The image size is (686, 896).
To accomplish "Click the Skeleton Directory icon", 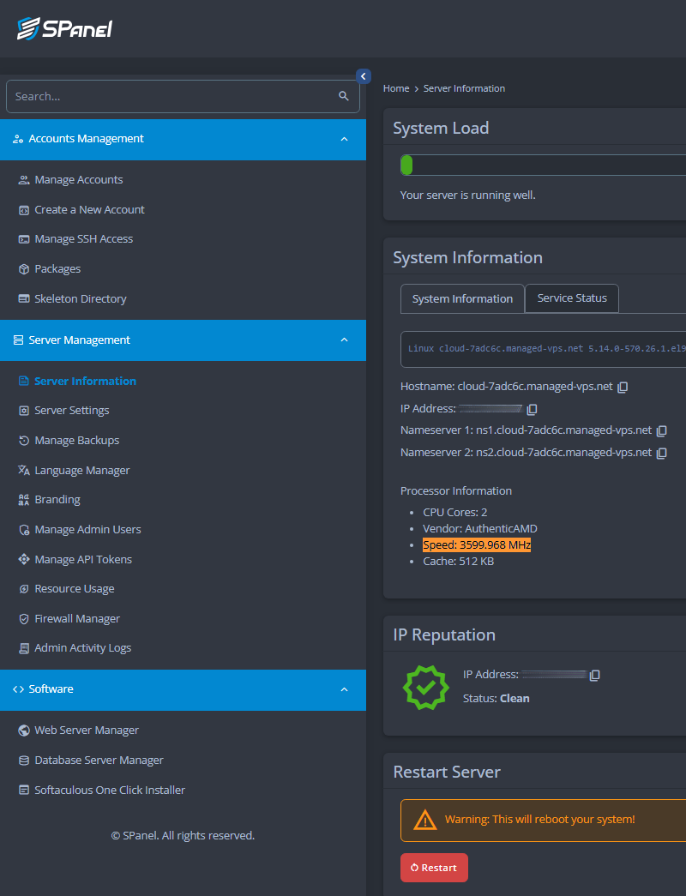I will 24,299.
